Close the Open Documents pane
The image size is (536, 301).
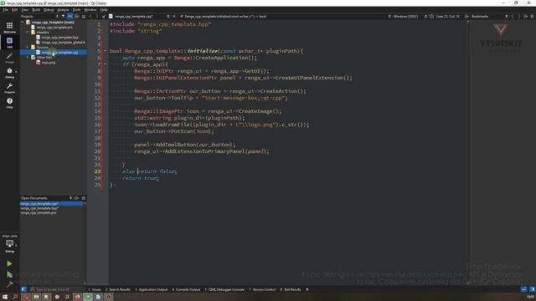click(84, 198)
